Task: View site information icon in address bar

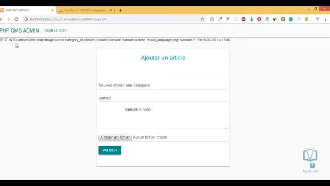Action: 26,19
